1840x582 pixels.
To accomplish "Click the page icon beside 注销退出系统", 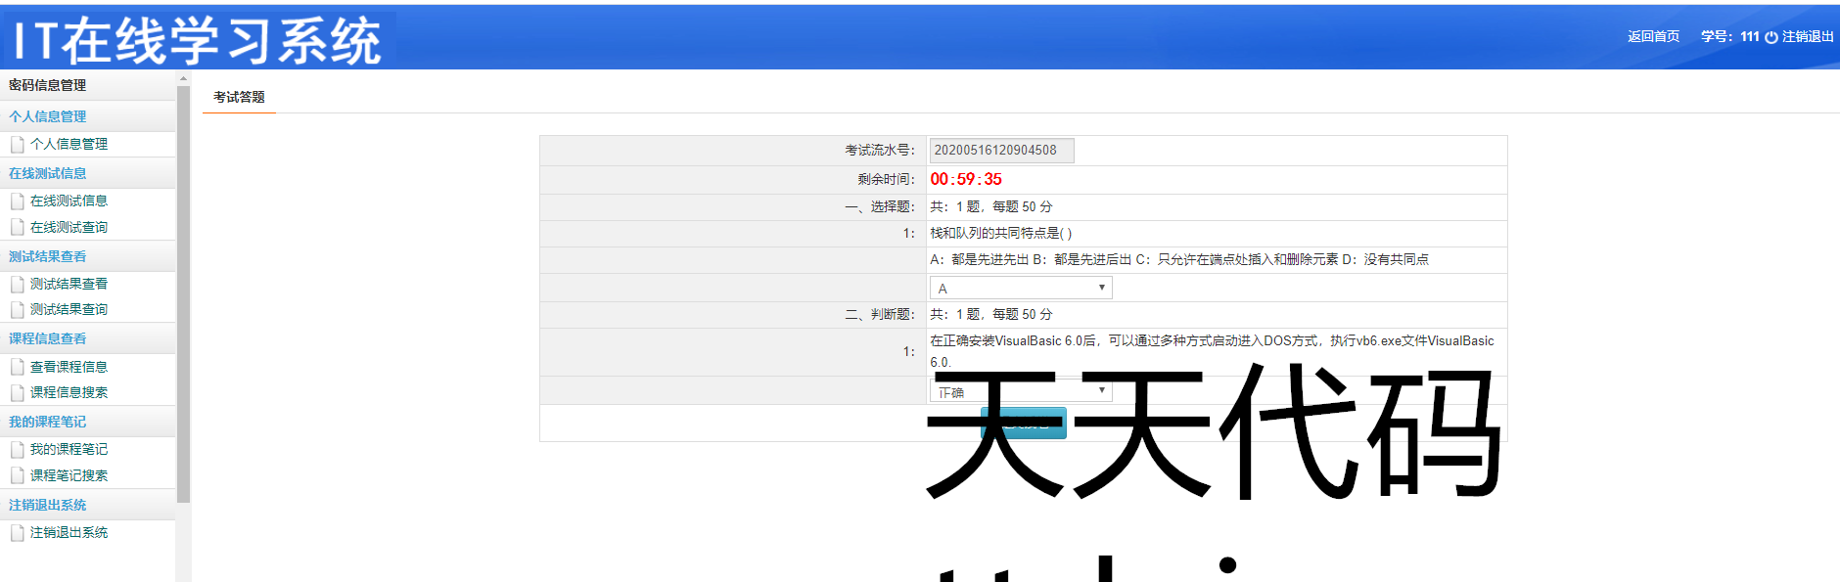I will pos(17,533).
